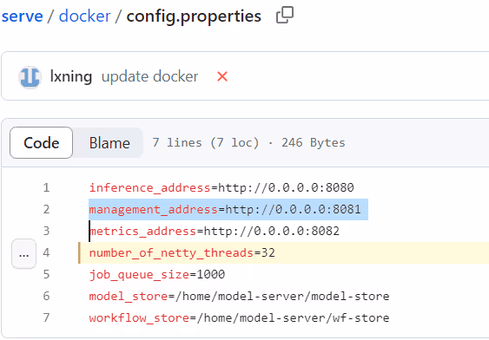Click the http://0.0.0.0:8080 value

(286, 187)
